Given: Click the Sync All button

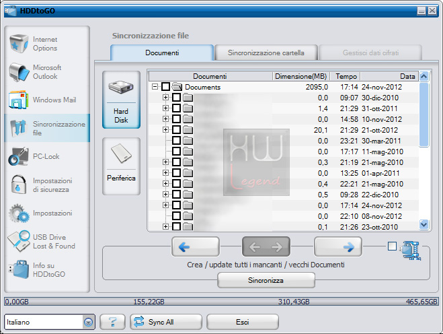Looking at the screenshot, I should 166,322.
